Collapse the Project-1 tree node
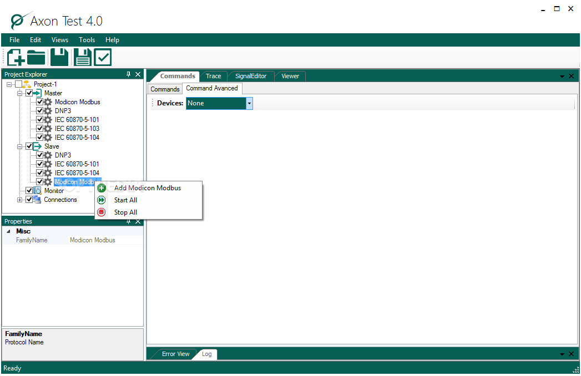 (9, 84)
